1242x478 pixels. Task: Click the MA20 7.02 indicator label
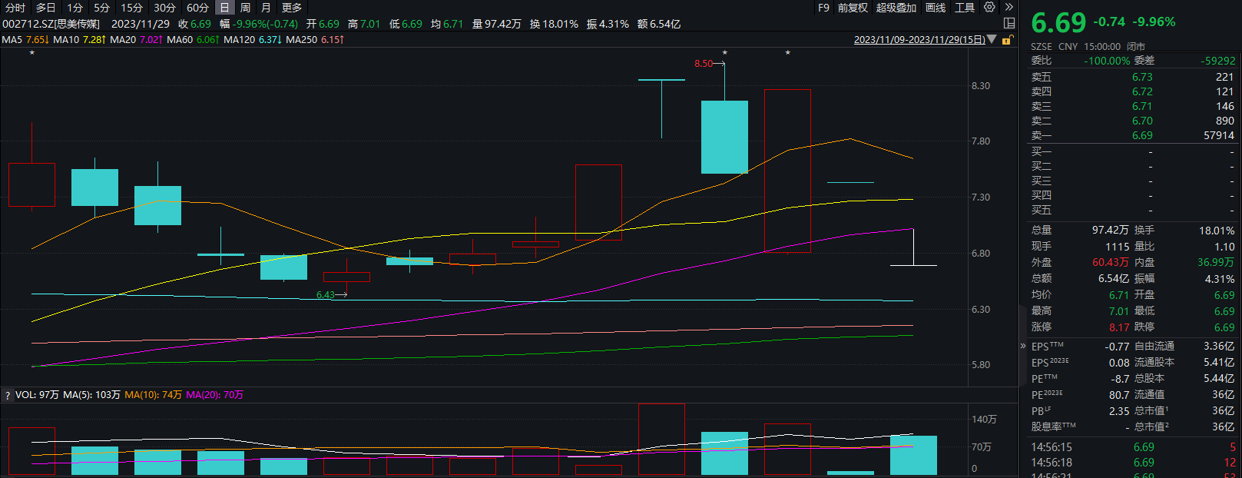pos(136,39)
